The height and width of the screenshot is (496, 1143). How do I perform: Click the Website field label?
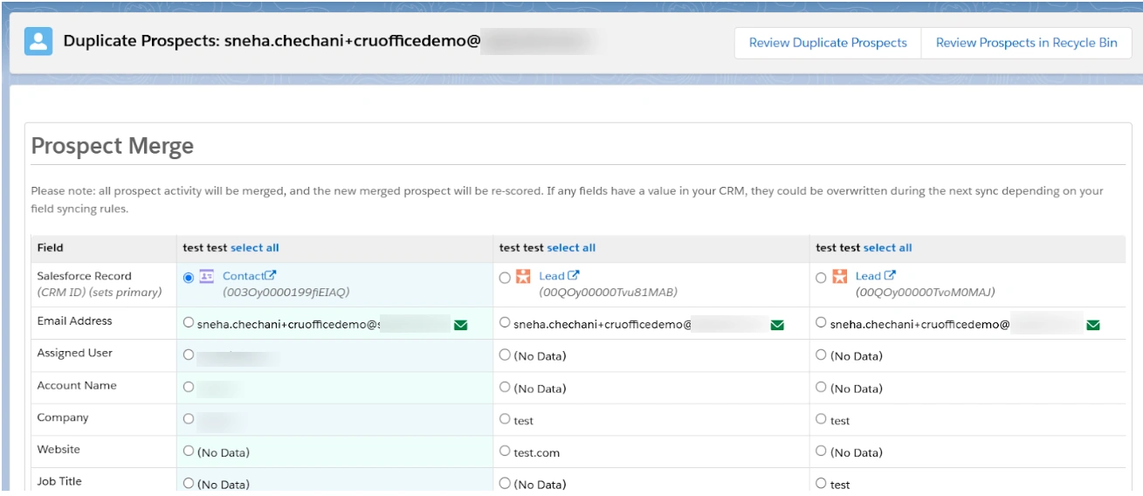tap(59, 450)
